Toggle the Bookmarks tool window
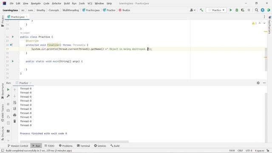272x153 pixels. (x=3, y=91)
